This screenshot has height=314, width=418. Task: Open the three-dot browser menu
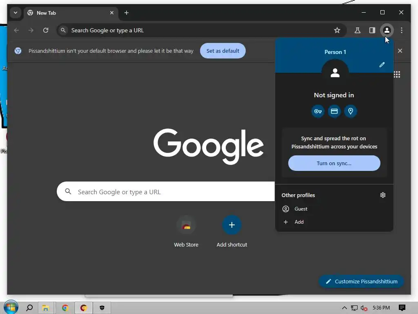coord(402,30)
